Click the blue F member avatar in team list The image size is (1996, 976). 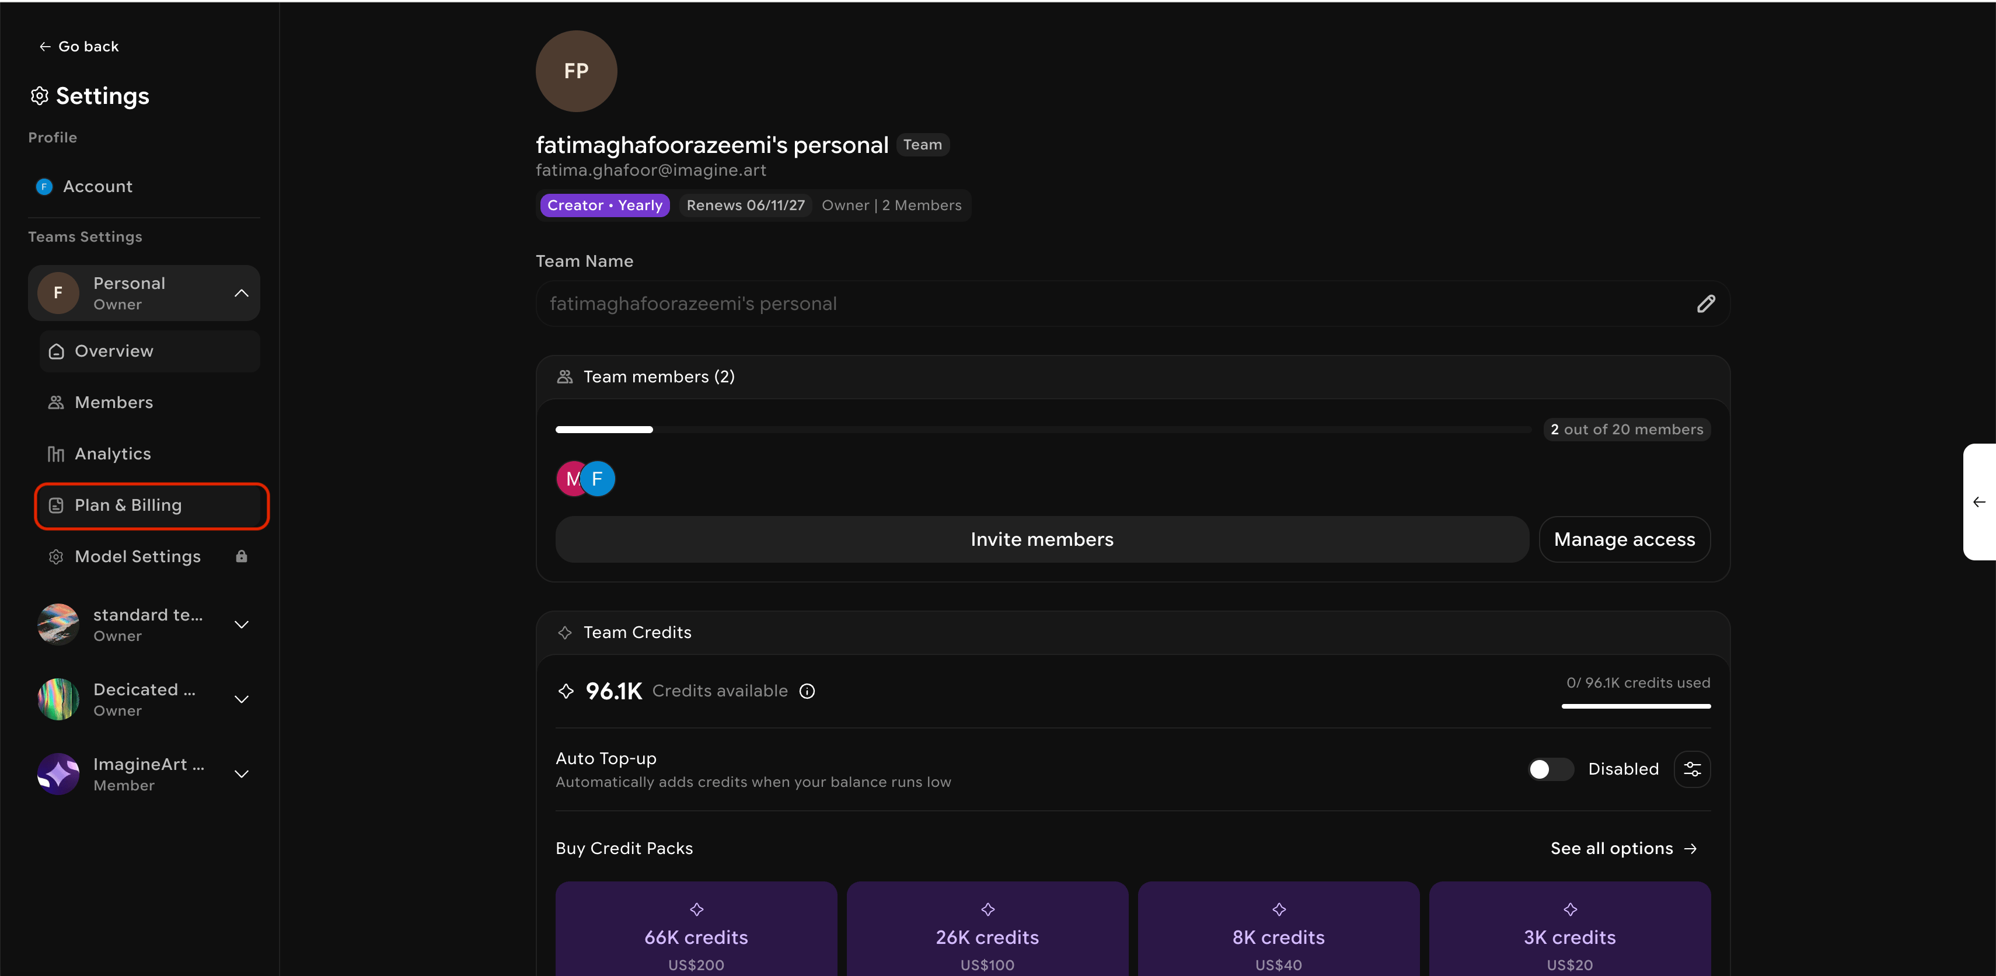[x=598, y=479]
